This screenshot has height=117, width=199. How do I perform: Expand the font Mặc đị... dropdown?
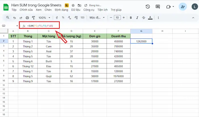coord(97,18)
